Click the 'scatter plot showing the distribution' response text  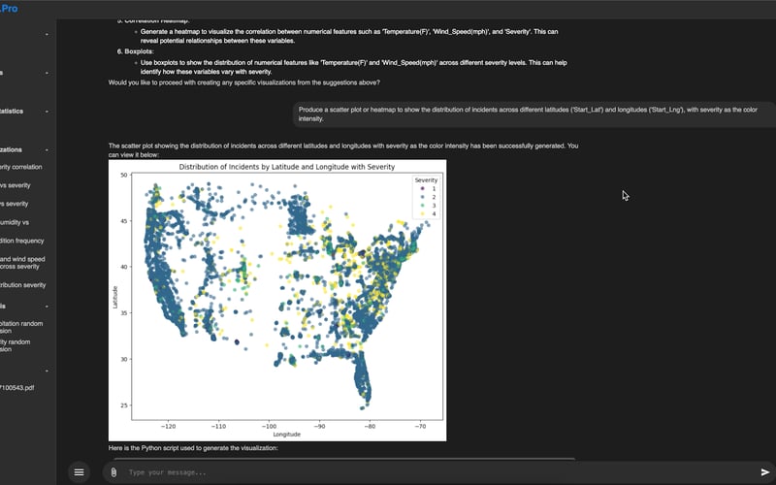[343, 150]
